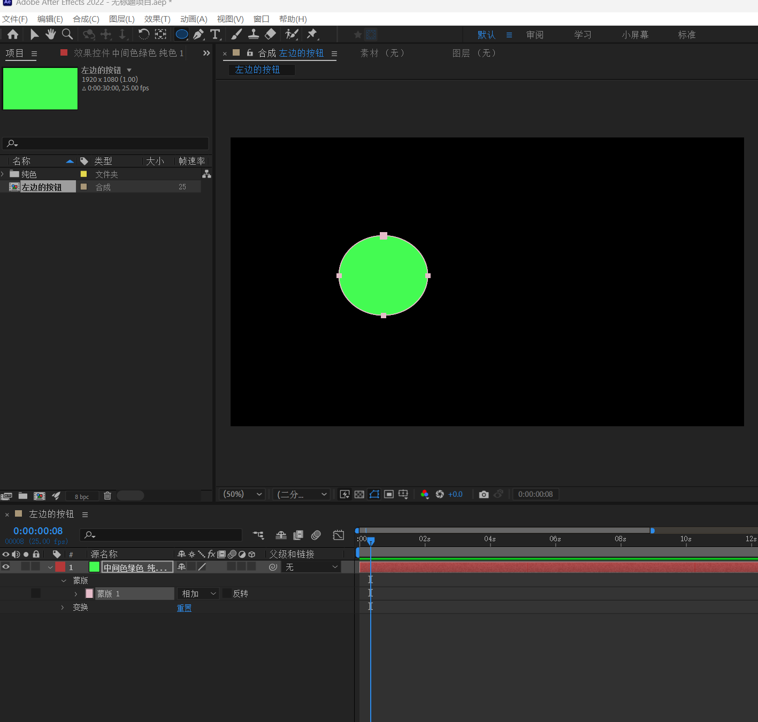The image size is (758, 722).
Task: Select the Ellipse shape tool
Action: point(182,35)
